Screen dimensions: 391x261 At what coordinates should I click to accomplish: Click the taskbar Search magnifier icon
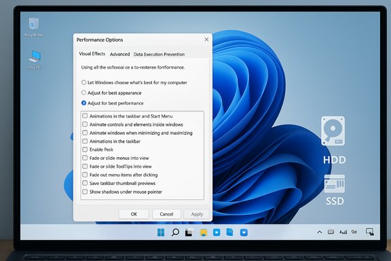pyautogui.click(x=175, y=232)
